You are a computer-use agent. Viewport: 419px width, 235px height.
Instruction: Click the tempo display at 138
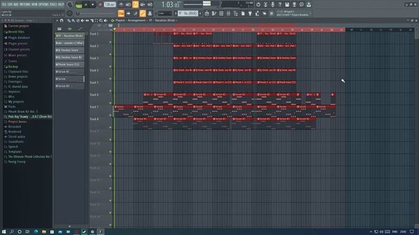click(109, 5)
